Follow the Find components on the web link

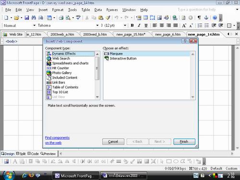57,140
